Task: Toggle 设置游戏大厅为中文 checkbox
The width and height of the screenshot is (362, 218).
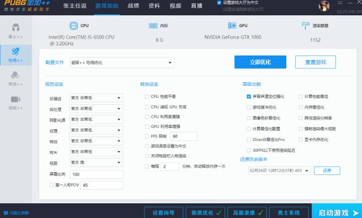Action: 219,3
